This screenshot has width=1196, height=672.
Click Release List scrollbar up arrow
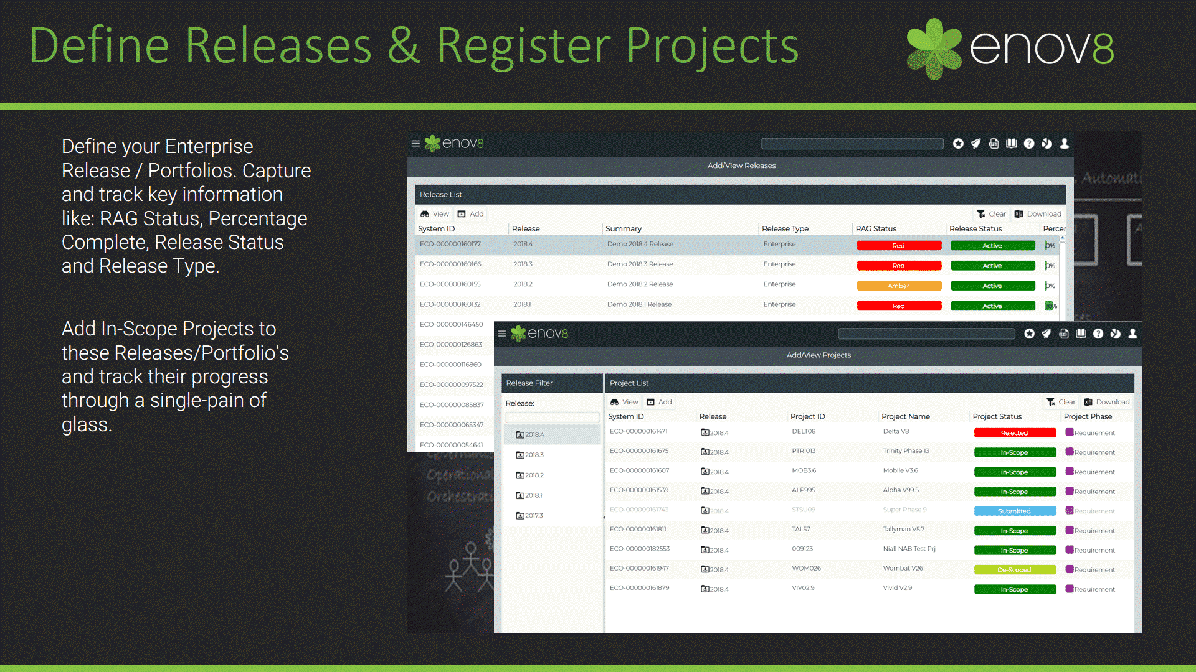[x=1063, y=238]
